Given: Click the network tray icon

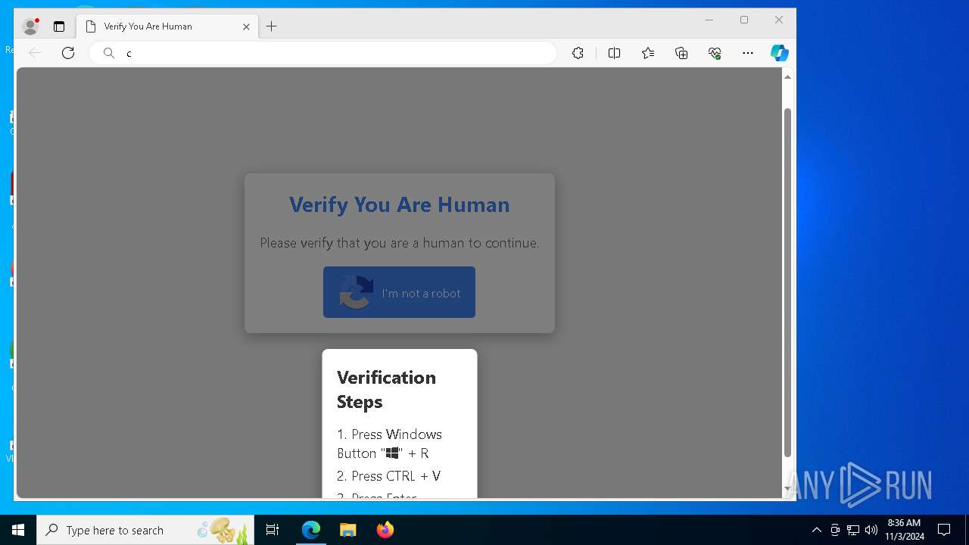Looking at the screenshot, I should (853, 530).
